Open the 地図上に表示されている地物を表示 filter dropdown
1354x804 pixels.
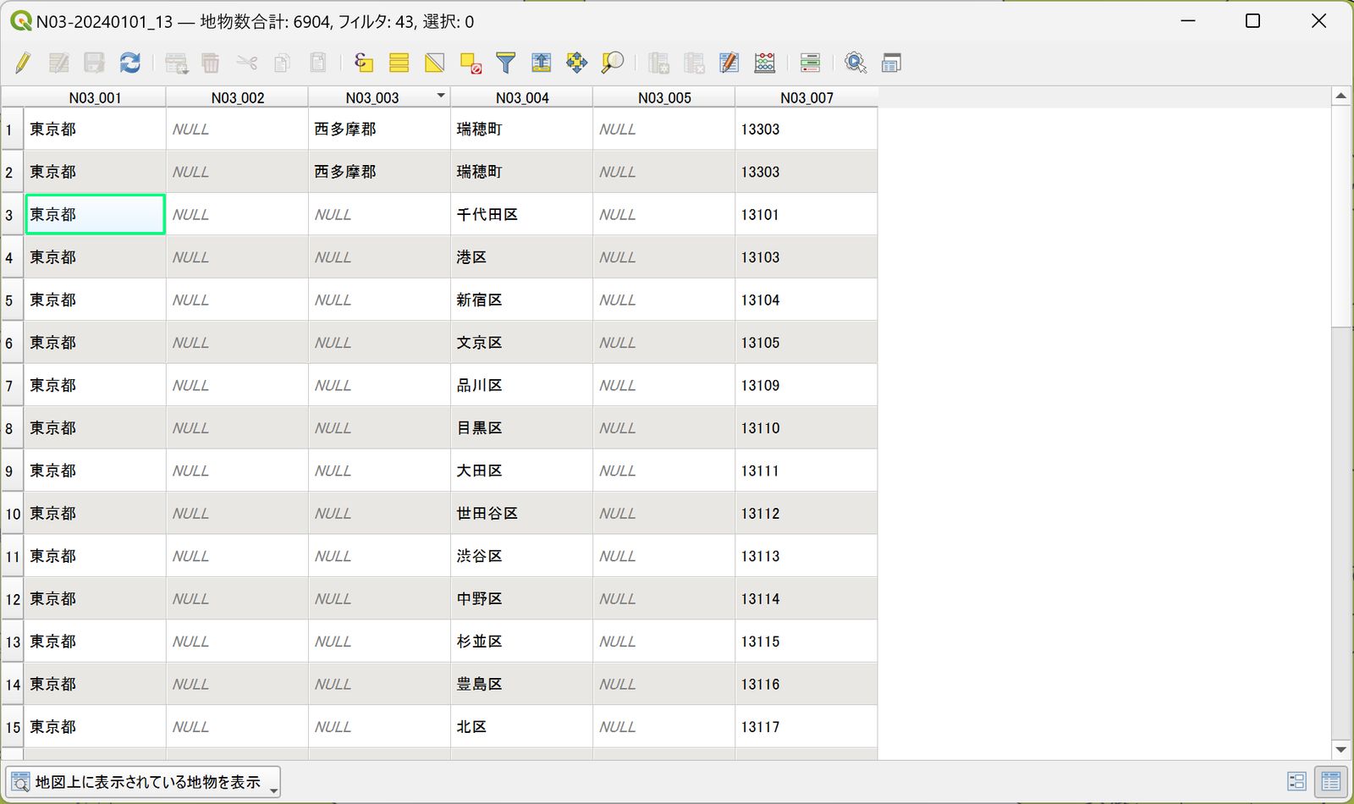click(143, 782)
